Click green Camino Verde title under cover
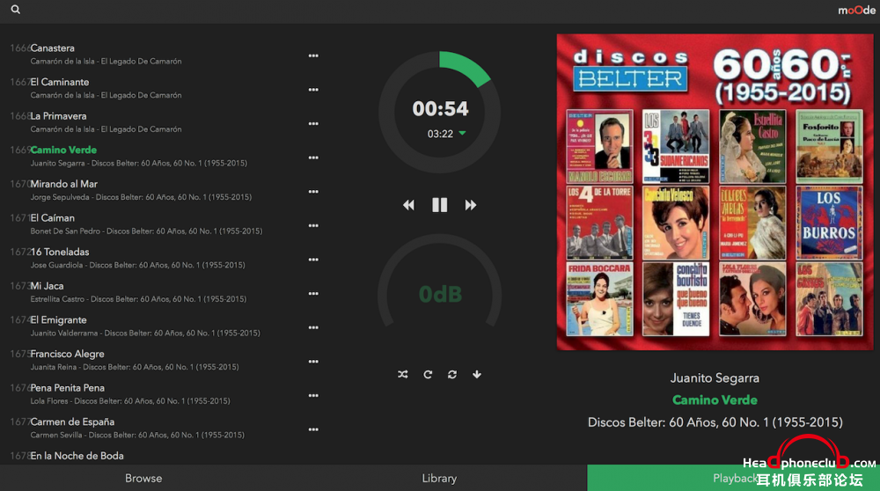The height and width of the screenshot is (491, 880). pyautogui.click(x=715, y=400)
